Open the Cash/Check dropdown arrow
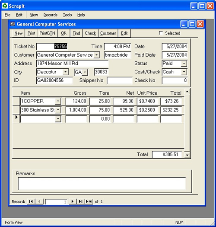 coord(184,72)
